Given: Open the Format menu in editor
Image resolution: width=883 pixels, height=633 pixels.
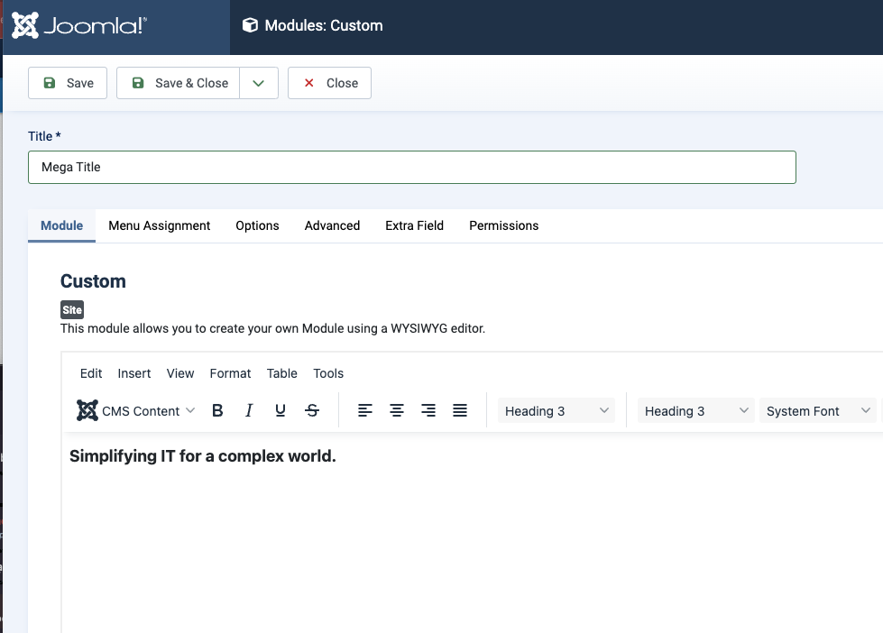Looking at the screenshot, I should 230,373.
